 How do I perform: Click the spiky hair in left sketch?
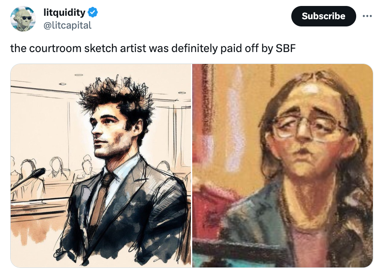coord(116,99)
